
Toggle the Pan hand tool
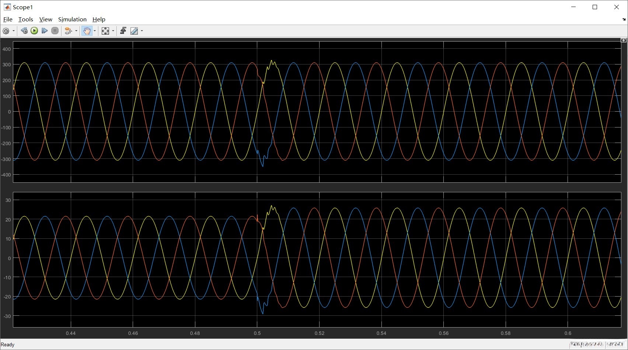[x=87, y=31]
